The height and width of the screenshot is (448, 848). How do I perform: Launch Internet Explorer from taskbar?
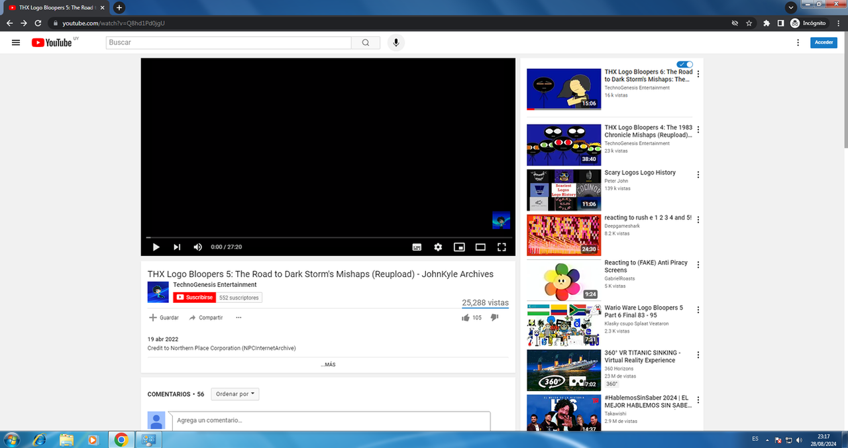click(x=40, y=439)
